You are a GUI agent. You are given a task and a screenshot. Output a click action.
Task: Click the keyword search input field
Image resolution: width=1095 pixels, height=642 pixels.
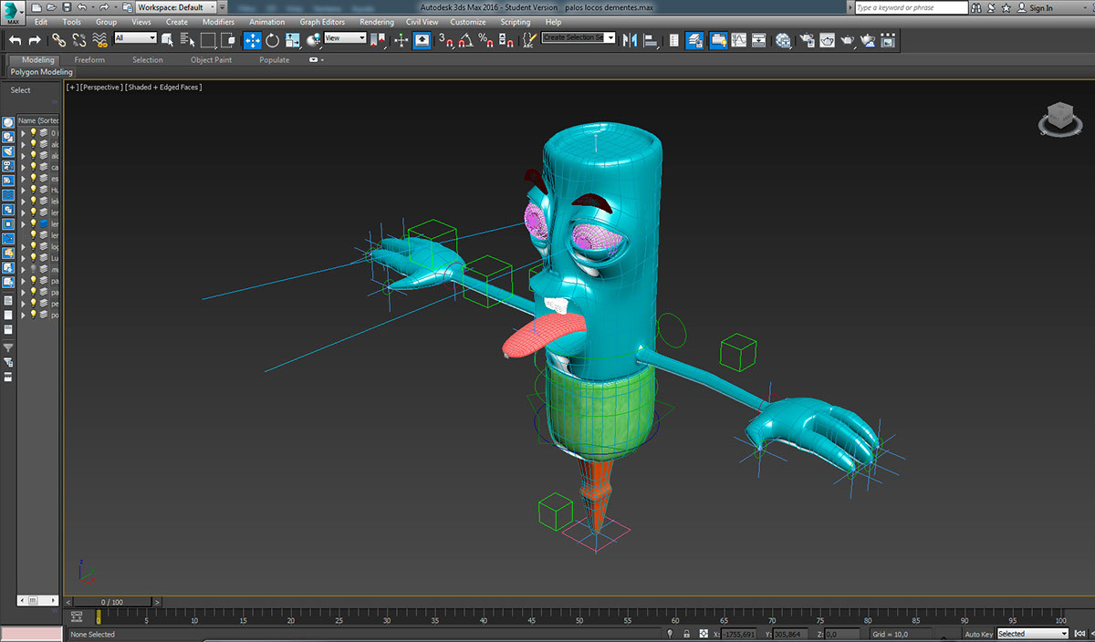pos(910,7)
